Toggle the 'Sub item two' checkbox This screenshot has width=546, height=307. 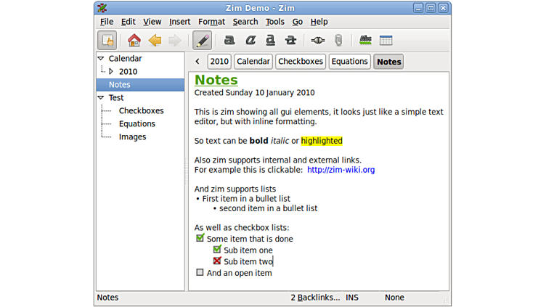coord(217,261)
